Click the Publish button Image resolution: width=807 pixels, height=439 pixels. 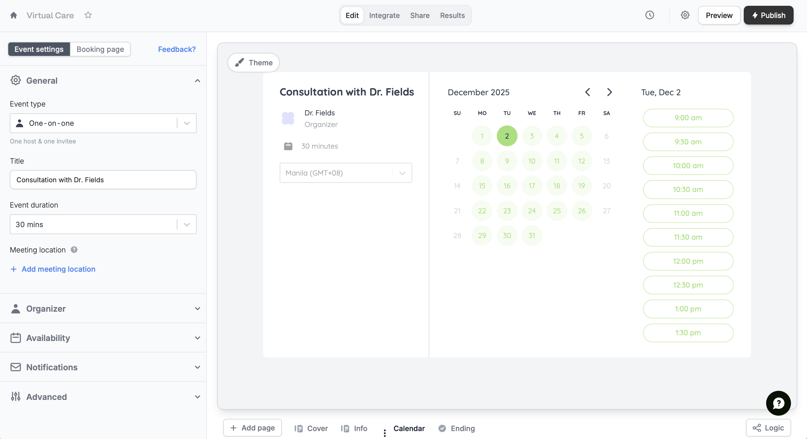[768, 15]
